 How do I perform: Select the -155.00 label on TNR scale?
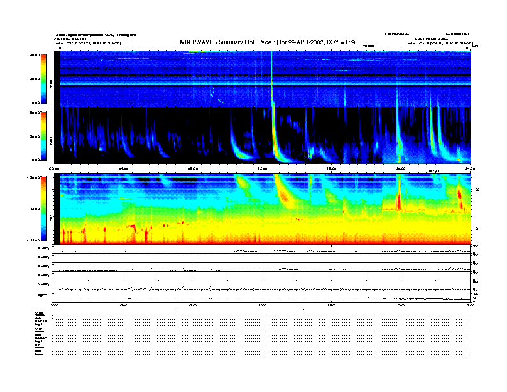pos(33,240)
